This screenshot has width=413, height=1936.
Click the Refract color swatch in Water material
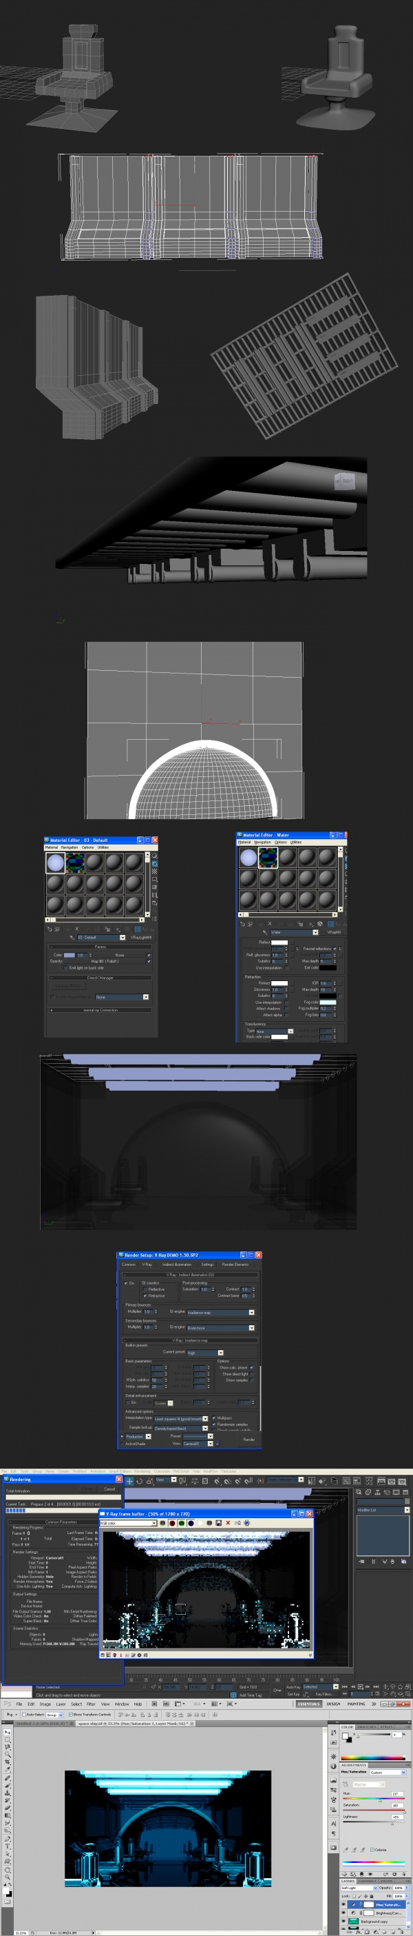point(280,984)
